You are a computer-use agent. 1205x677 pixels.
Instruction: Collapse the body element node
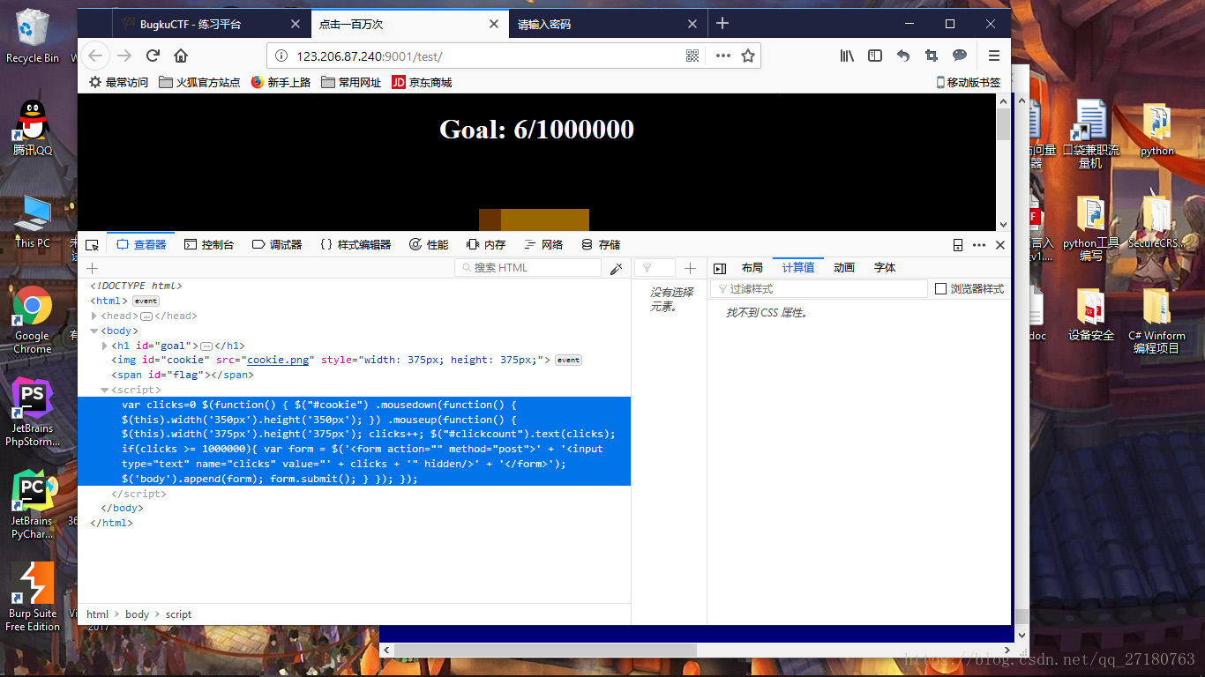94,331
